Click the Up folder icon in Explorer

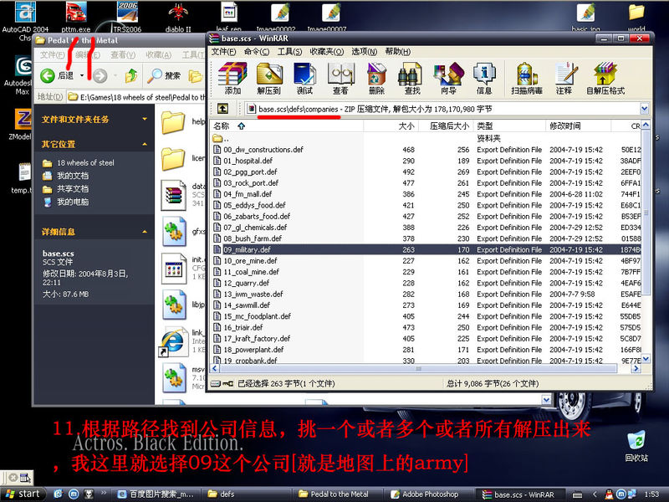point(131,75)
